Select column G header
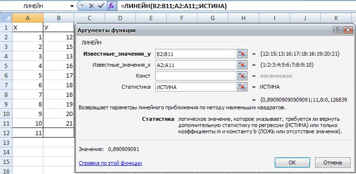The width and height of the screenshot is (356, 174). point(213,18)
